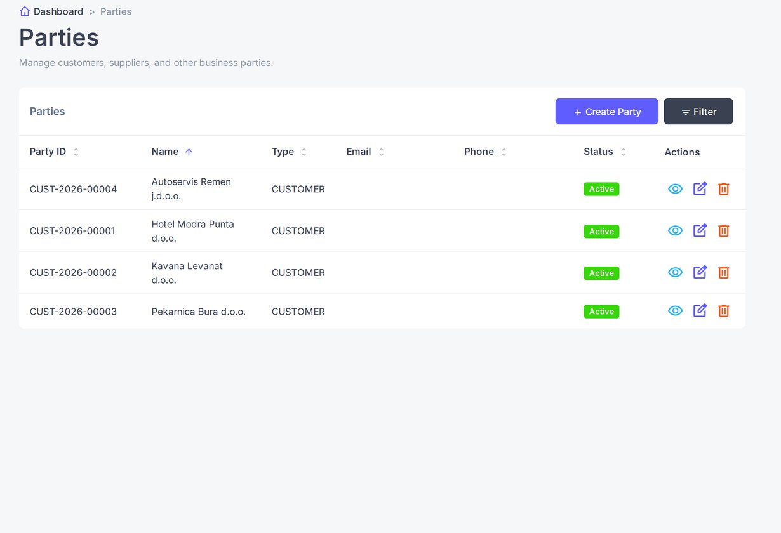Edit the Hotel Modra Punta d.o.o. party
781x533 pixels.
(700, 230)
